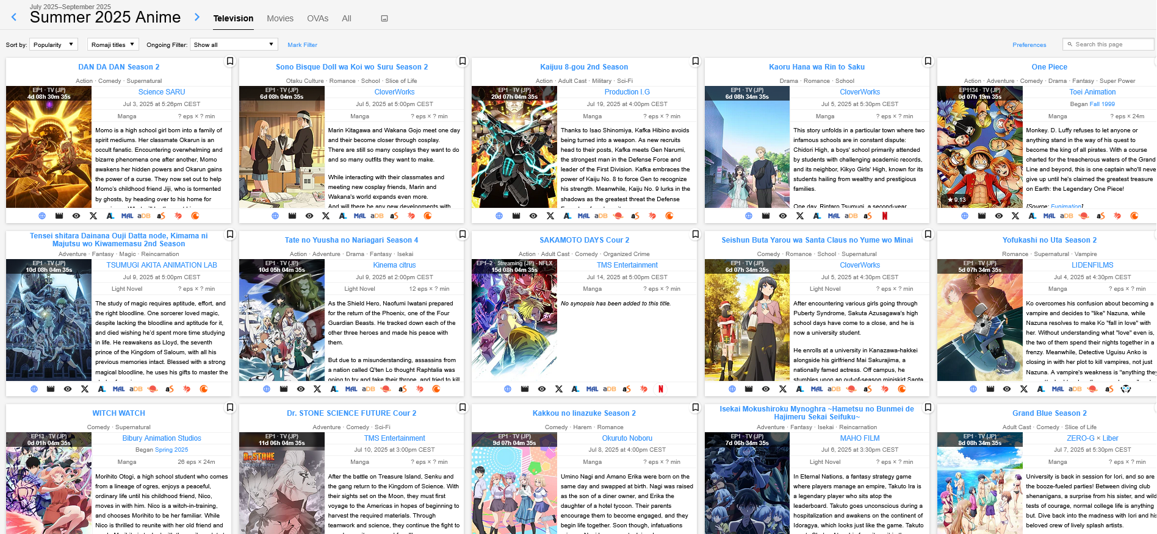Open MAL link on DAN DA DAN Season 2 card
The width and height of the screenshot is (1157, 534).
click(x=127, y=216)
